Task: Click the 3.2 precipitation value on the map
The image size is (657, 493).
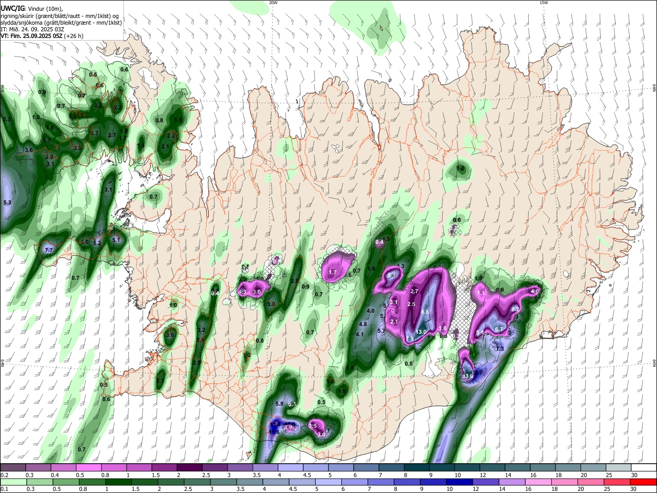Action: 201,330
